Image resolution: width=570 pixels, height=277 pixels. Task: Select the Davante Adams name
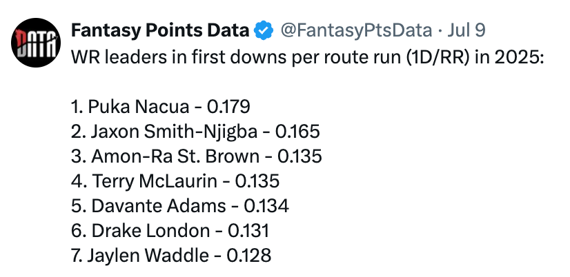pyautogui.click(x=159, y=206)
